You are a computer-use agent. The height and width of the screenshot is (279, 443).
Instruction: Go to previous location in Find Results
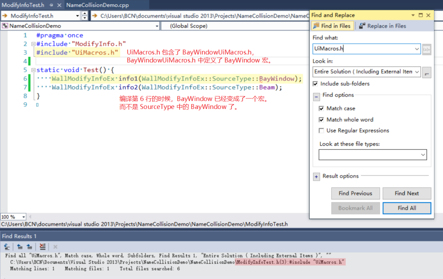pos(20,247)
